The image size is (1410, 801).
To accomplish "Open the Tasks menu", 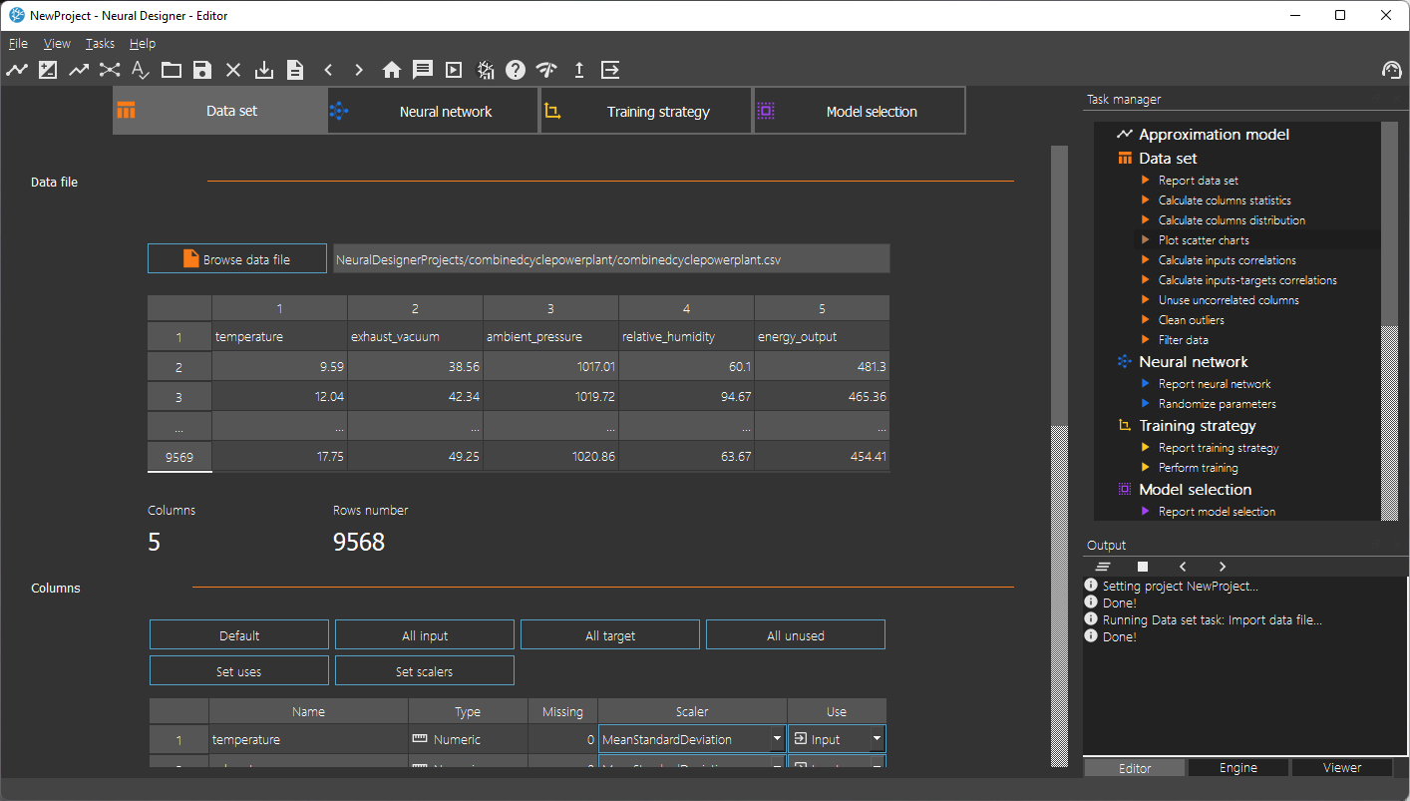I will point(100,44).
